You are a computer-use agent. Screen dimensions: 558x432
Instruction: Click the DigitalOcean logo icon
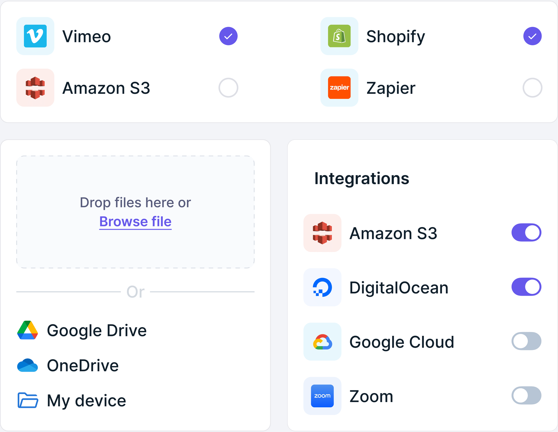[322, 287]
